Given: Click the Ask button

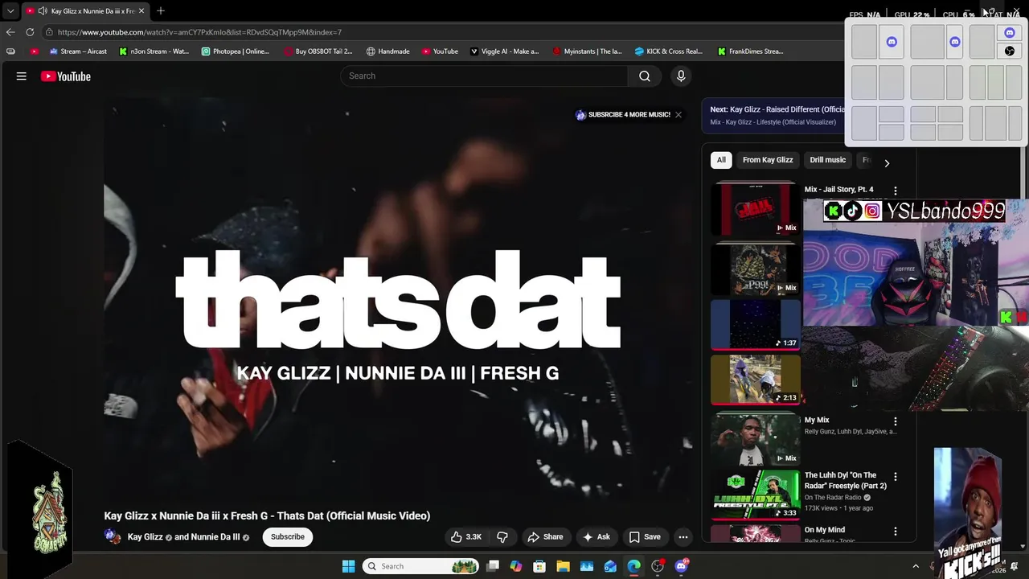Looking at the screenshot, I should (x=596, y=536).
